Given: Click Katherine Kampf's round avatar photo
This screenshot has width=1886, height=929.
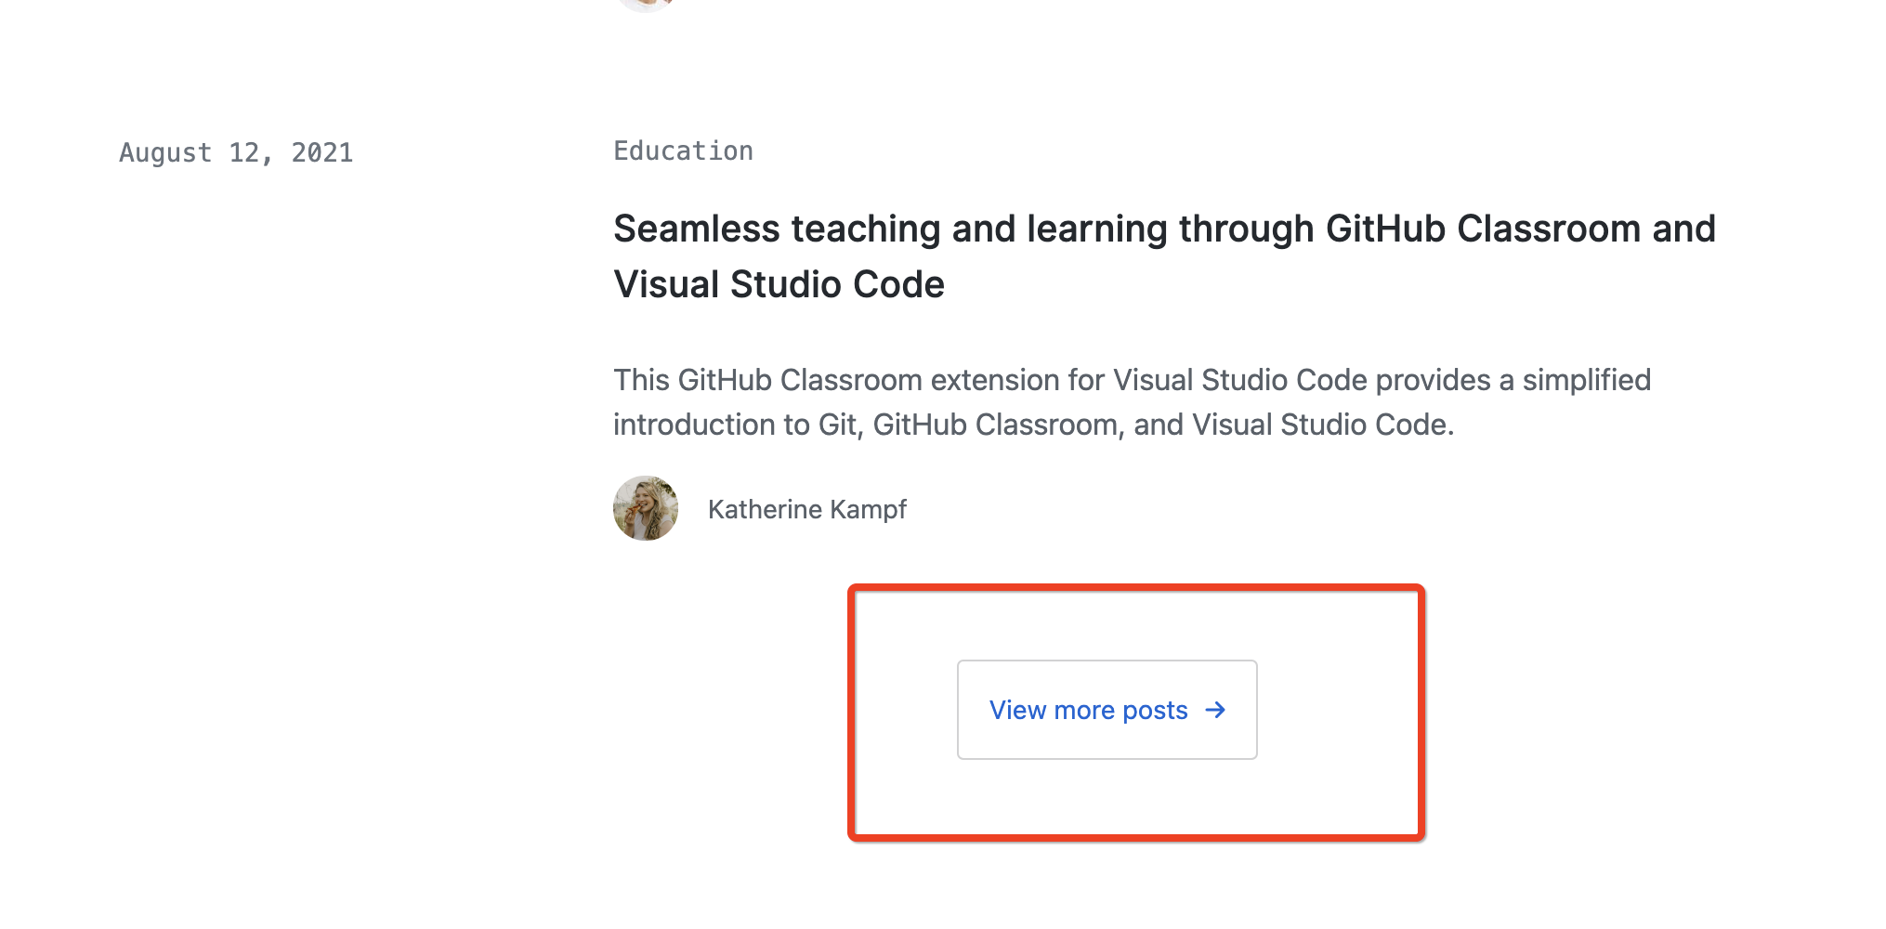Looking at the screenshot, I should tap(646, 508).
